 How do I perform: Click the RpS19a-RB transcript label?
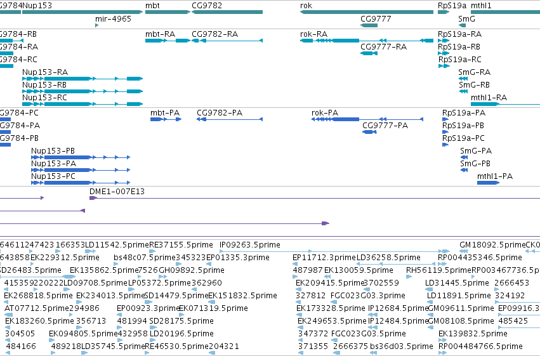coord(459,47)
